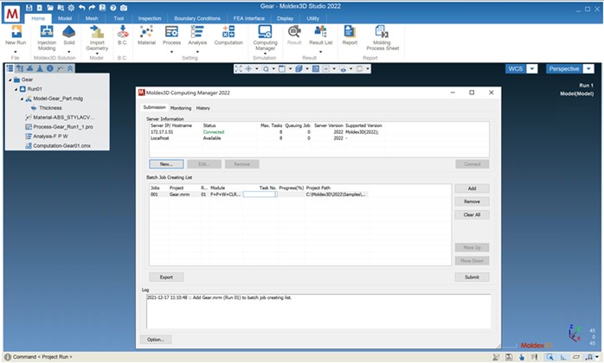Click the Export button
The image size is (604, 363).
[166, 277]
